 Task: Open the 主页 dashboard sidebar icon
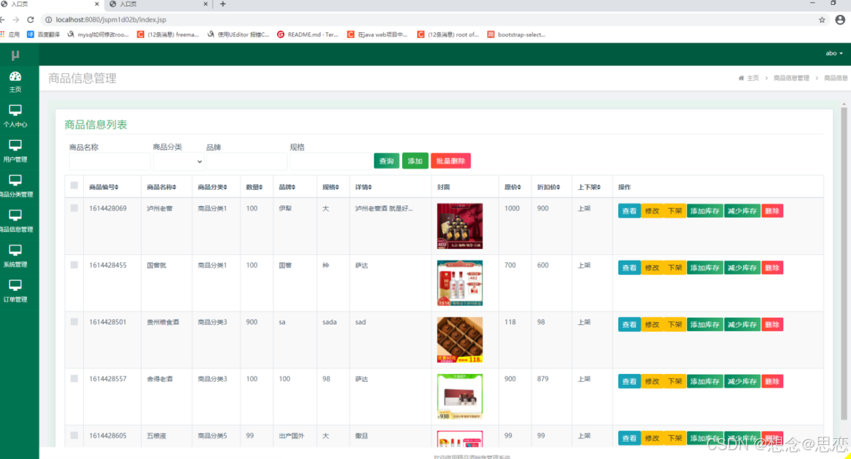(15, 80)
